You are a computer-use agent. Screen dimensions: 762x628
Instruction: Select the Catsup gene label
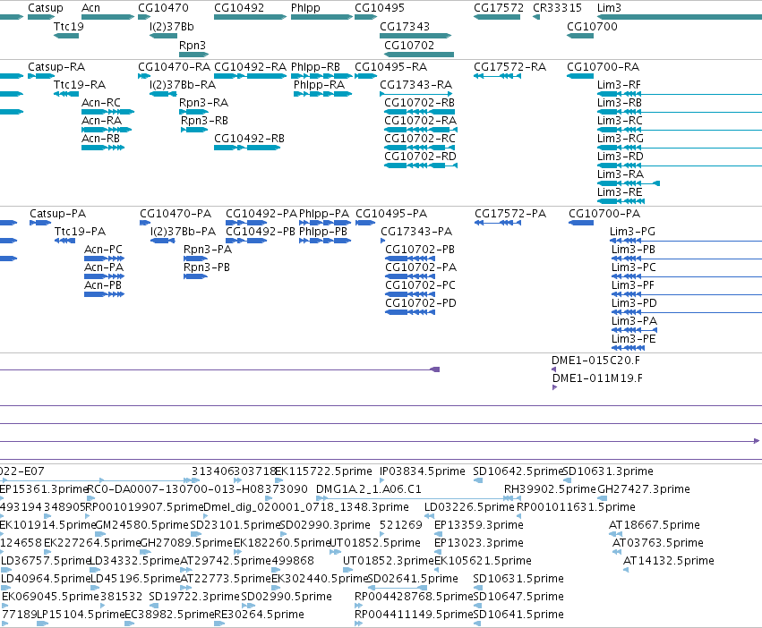coord(45,8)
